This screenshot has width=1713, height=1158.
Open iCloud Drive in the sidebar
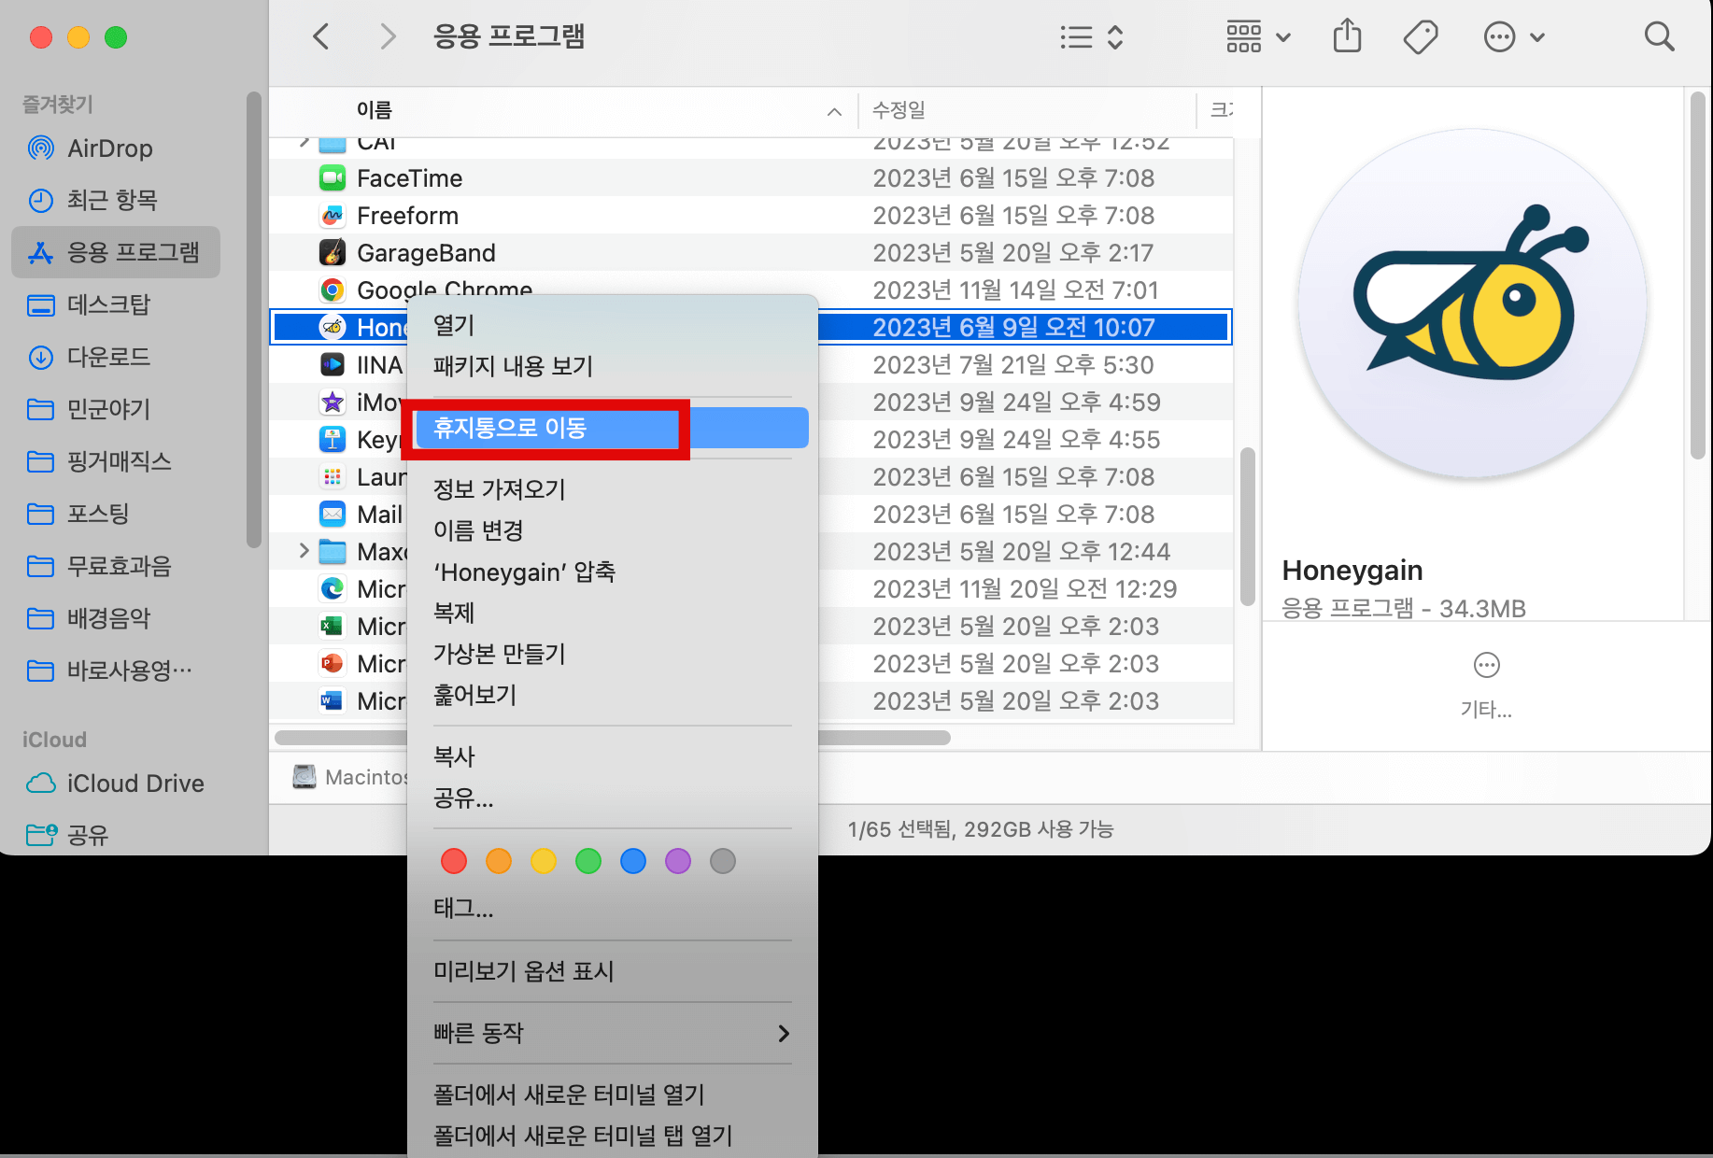[116, 784]
